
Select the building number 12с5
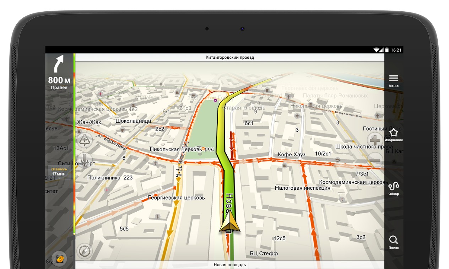pos(280,238)
